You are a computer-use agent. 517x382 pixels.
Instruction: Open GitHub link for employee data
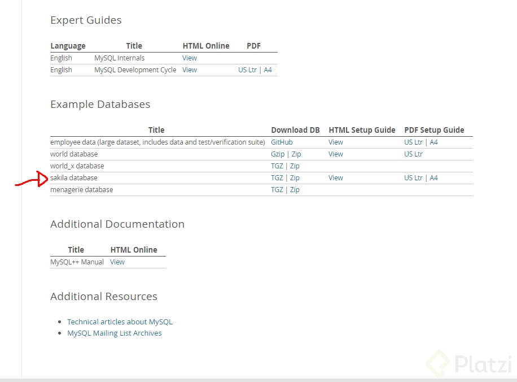click(282, 142)
